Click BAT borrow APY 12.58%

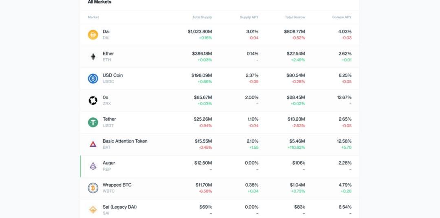coord(344,141)
